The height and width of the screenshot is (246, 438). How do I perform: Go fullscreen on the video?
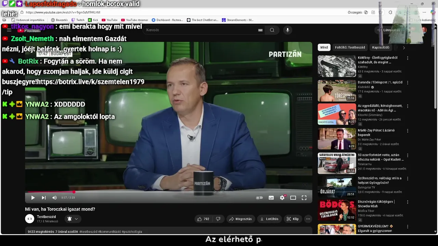pyautogui.click(x=304, y=197)
